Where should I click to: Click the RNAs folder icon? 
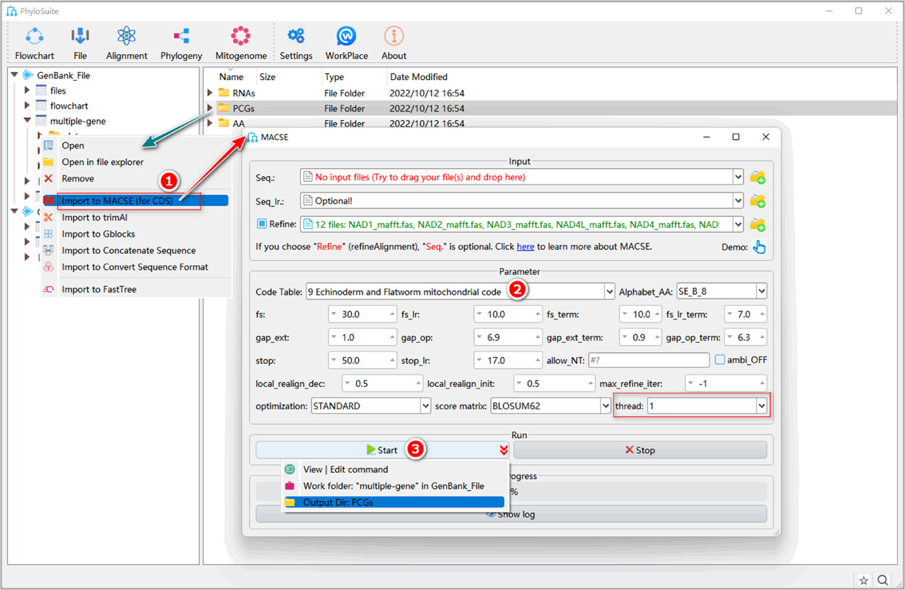(224, 93)
